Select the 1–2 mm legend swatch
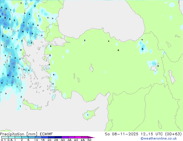This screenshot has height=141, width=183. (18, 137)
